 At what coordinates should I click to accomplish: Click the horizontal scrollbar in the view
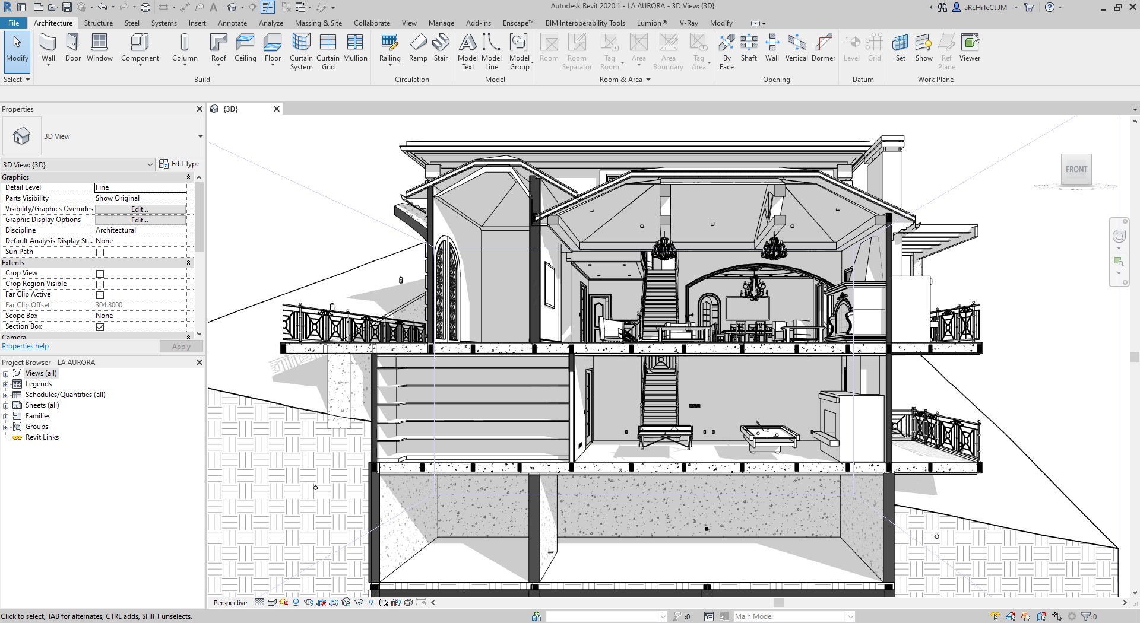tap(778, 602)
